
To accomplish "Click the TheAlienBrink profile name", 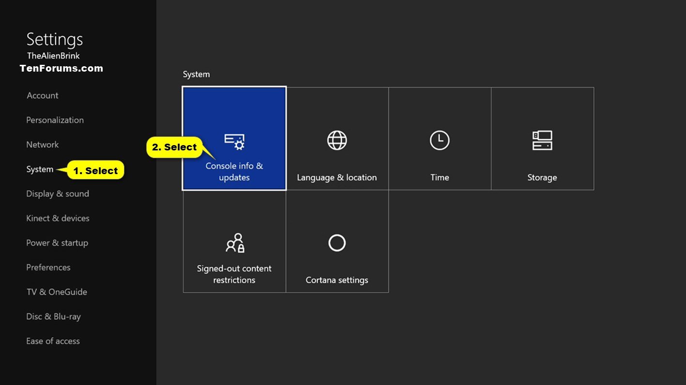I will coord(53,56).
